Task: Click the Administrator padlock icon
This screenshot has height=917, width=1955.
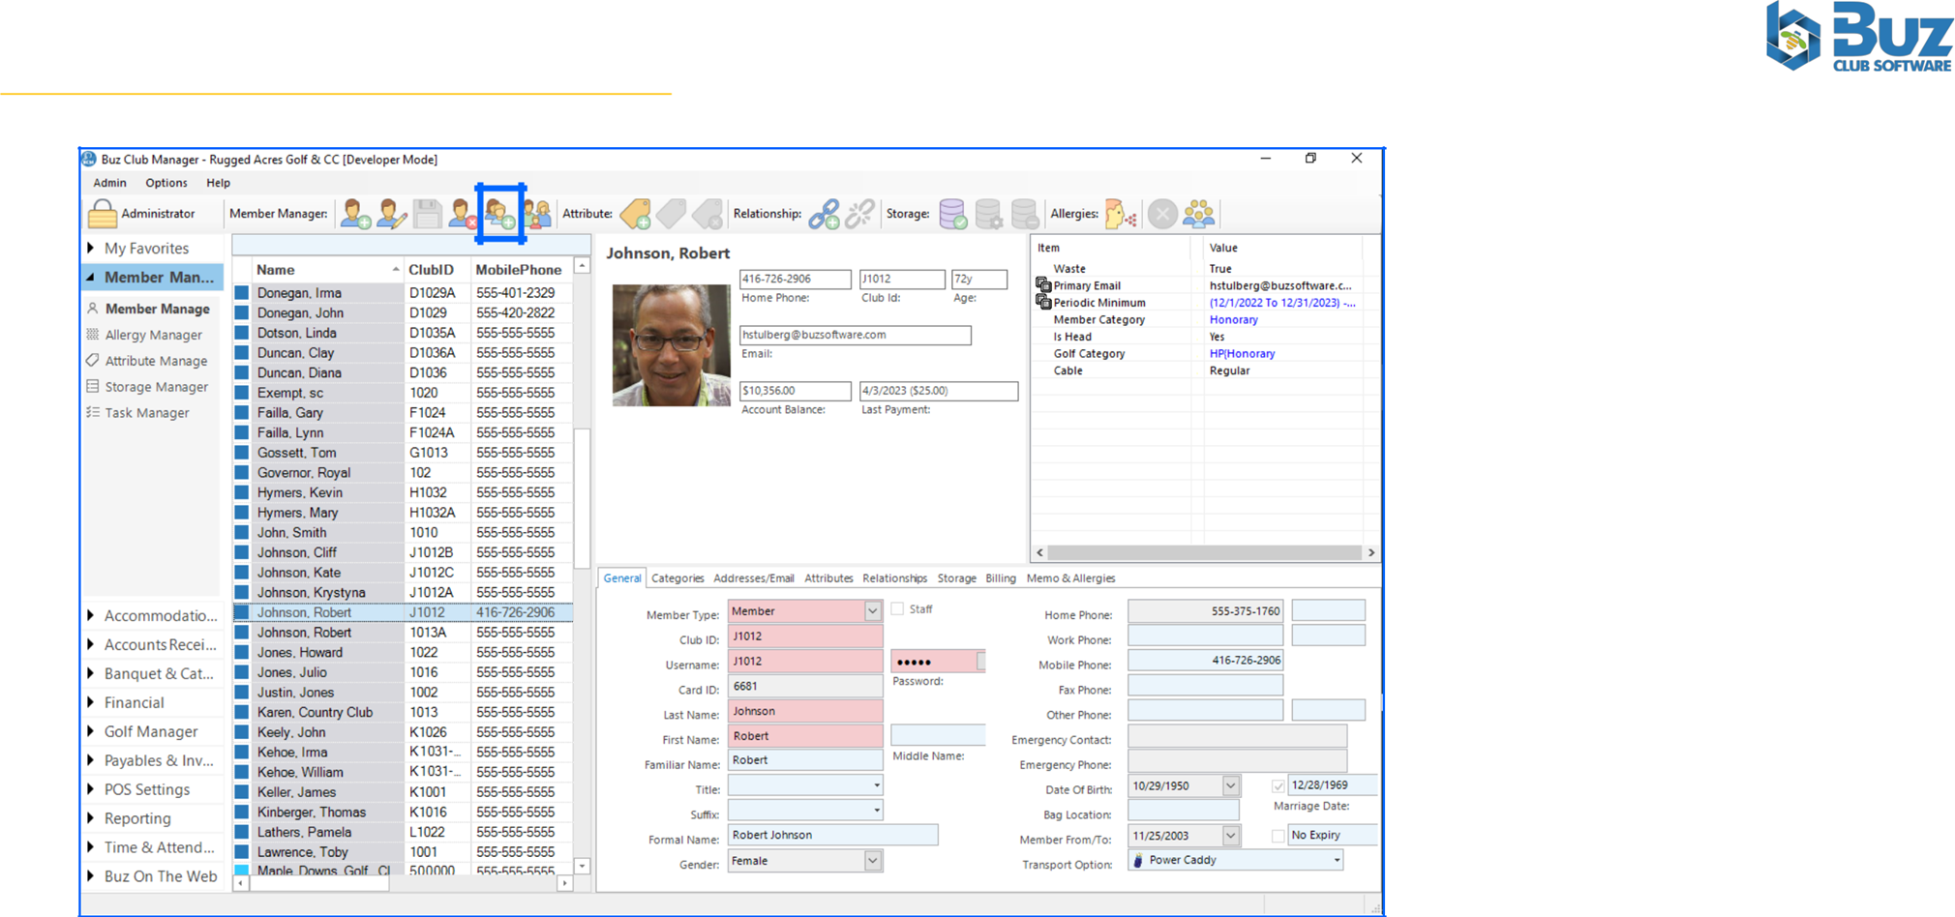Action: click(102, 214)
